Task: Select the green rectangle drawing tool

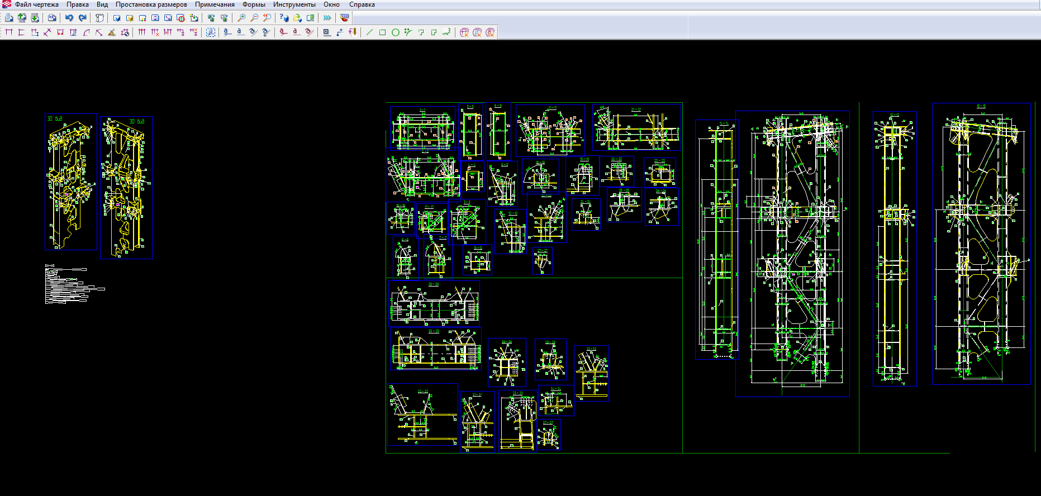Action: click(382, 32)
